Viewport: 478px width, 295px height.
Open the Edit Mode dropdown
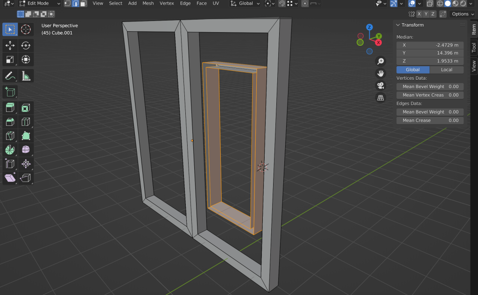point(40,4)
